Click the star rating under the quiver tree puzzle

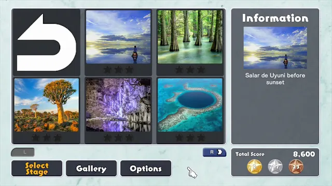47,138
